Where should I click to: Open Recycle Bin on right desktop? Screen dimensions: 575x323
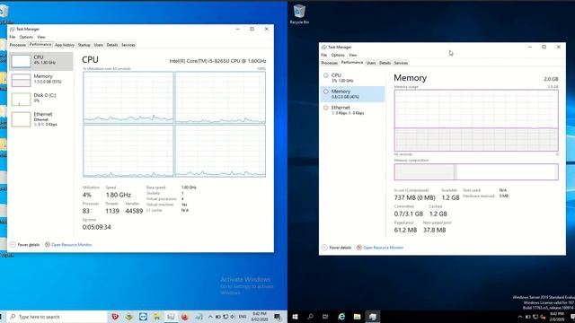coord(299,14)
